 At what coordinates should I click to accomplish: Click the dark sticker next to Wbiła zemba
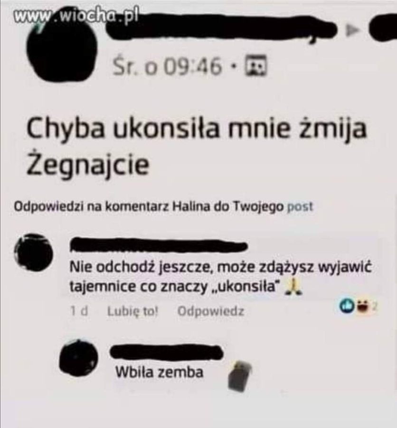240,376
